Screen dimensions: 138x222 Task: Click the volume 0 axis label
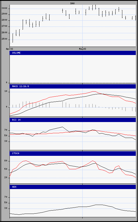pos(7,83)
